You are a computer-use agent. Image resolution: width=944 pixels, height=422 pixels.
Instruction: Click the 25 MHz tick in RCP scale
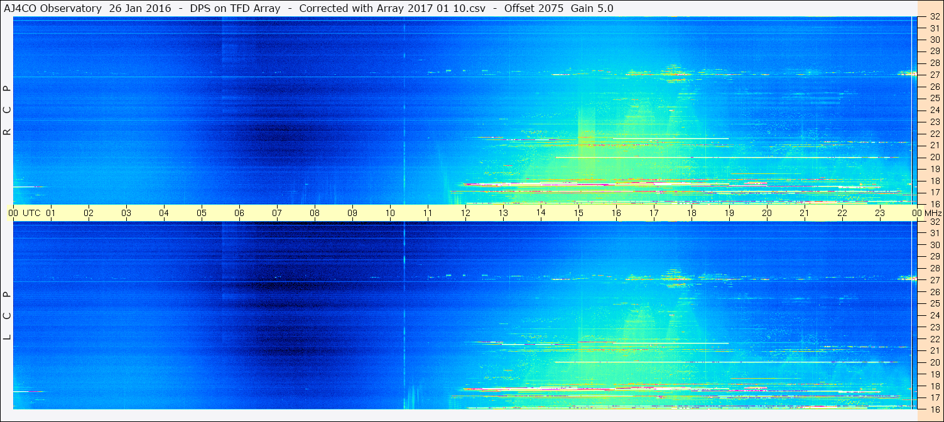click(935, 98)
